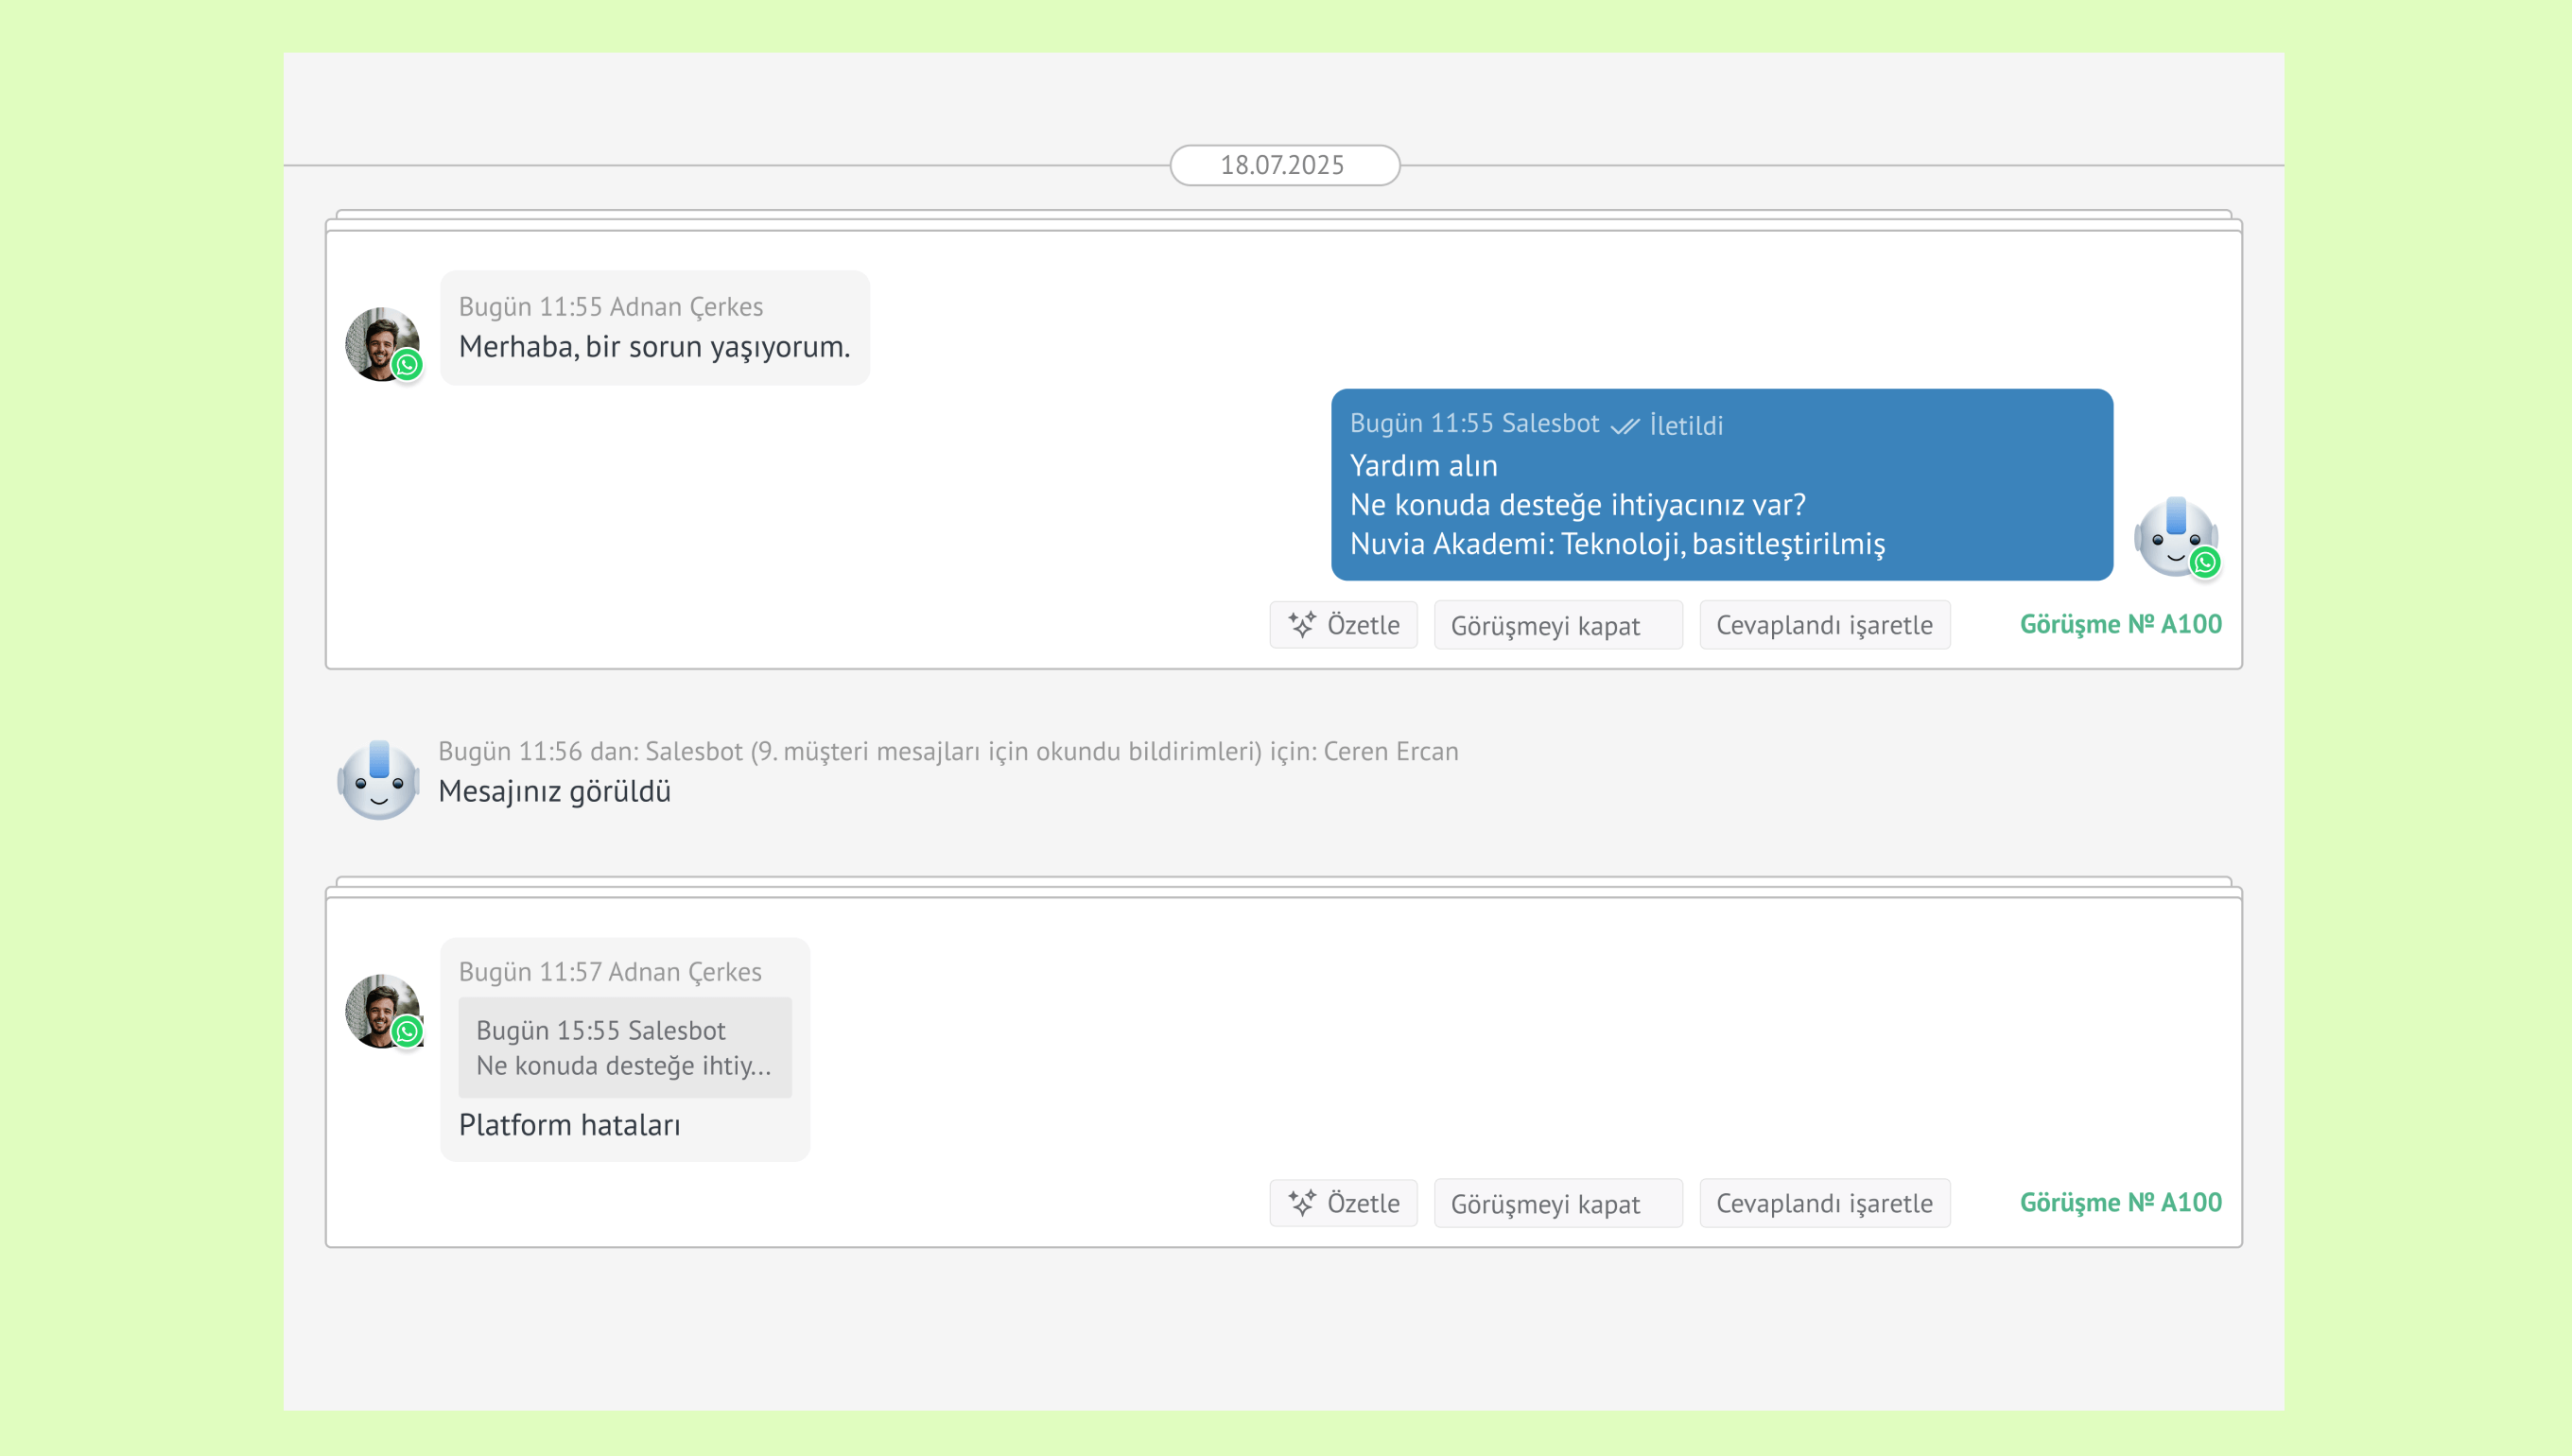This screenshot has height=1456, width=2572.
Task: Click the Salesbot robot avatar beside blue message
Action: [x=2173, y=536]
